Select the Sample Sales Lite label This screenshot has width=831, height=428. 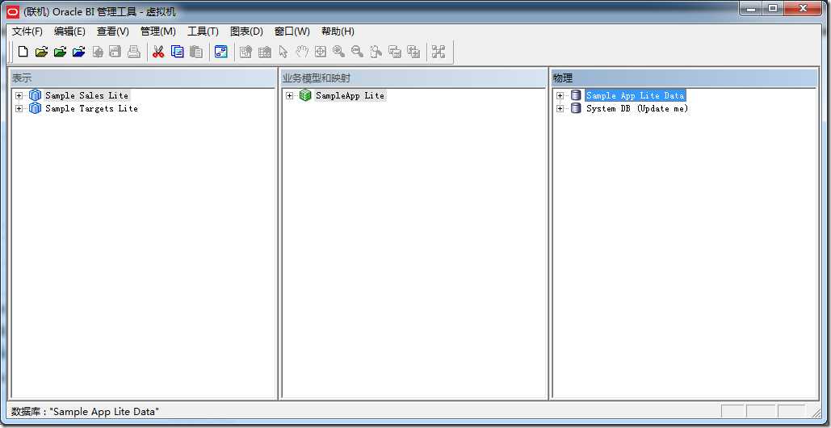(x=87, y=95)
